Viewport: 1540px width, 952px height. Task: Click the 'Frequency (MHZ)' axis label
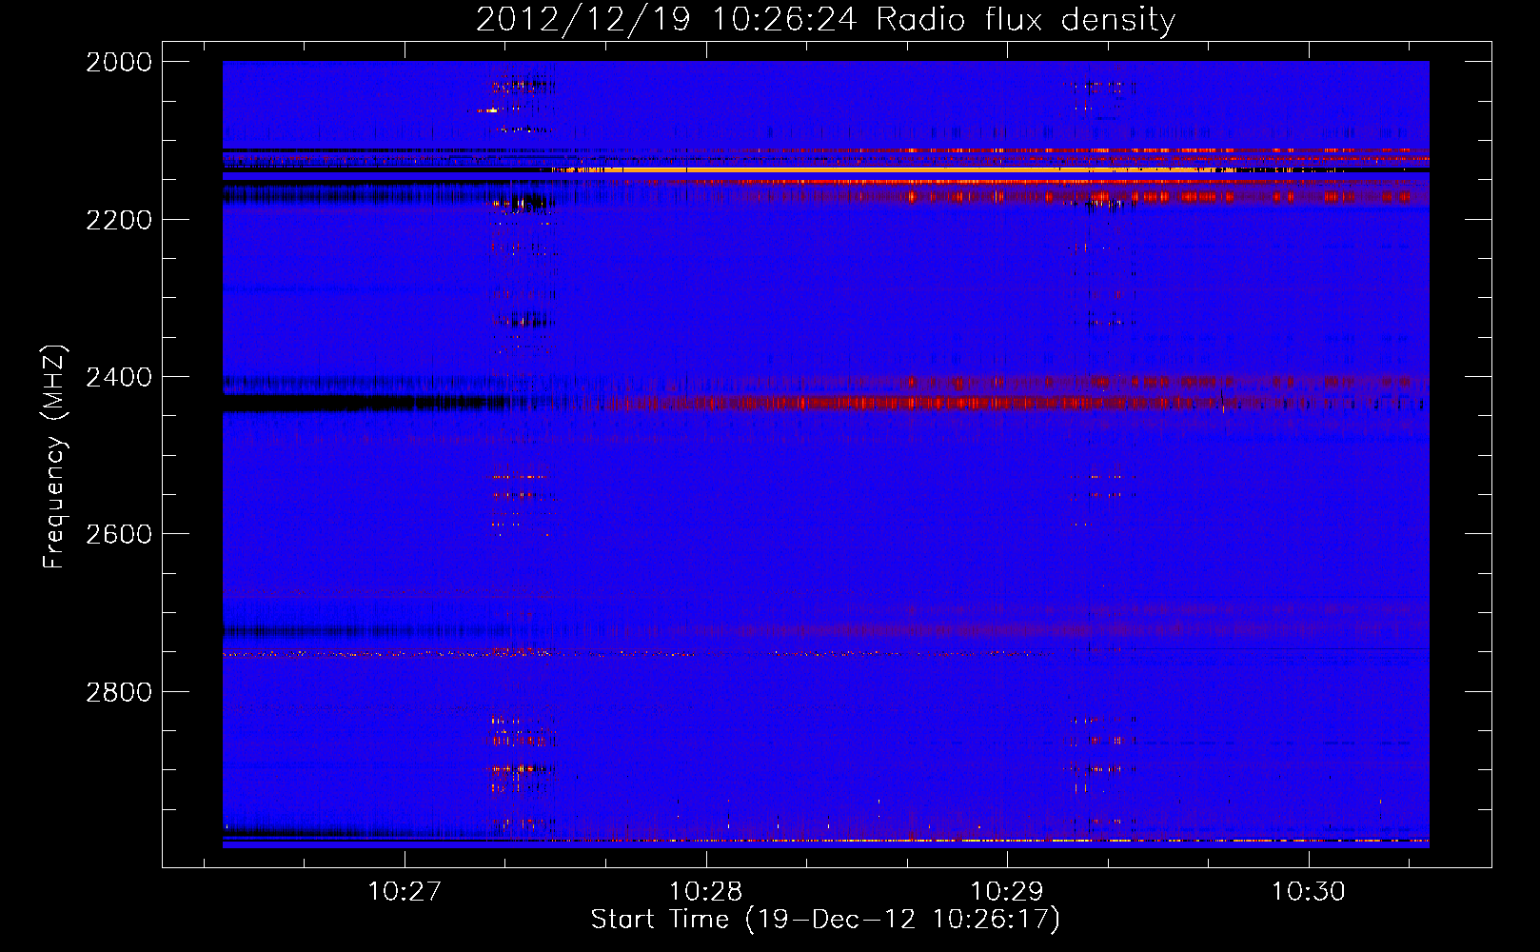click(55, 457)
